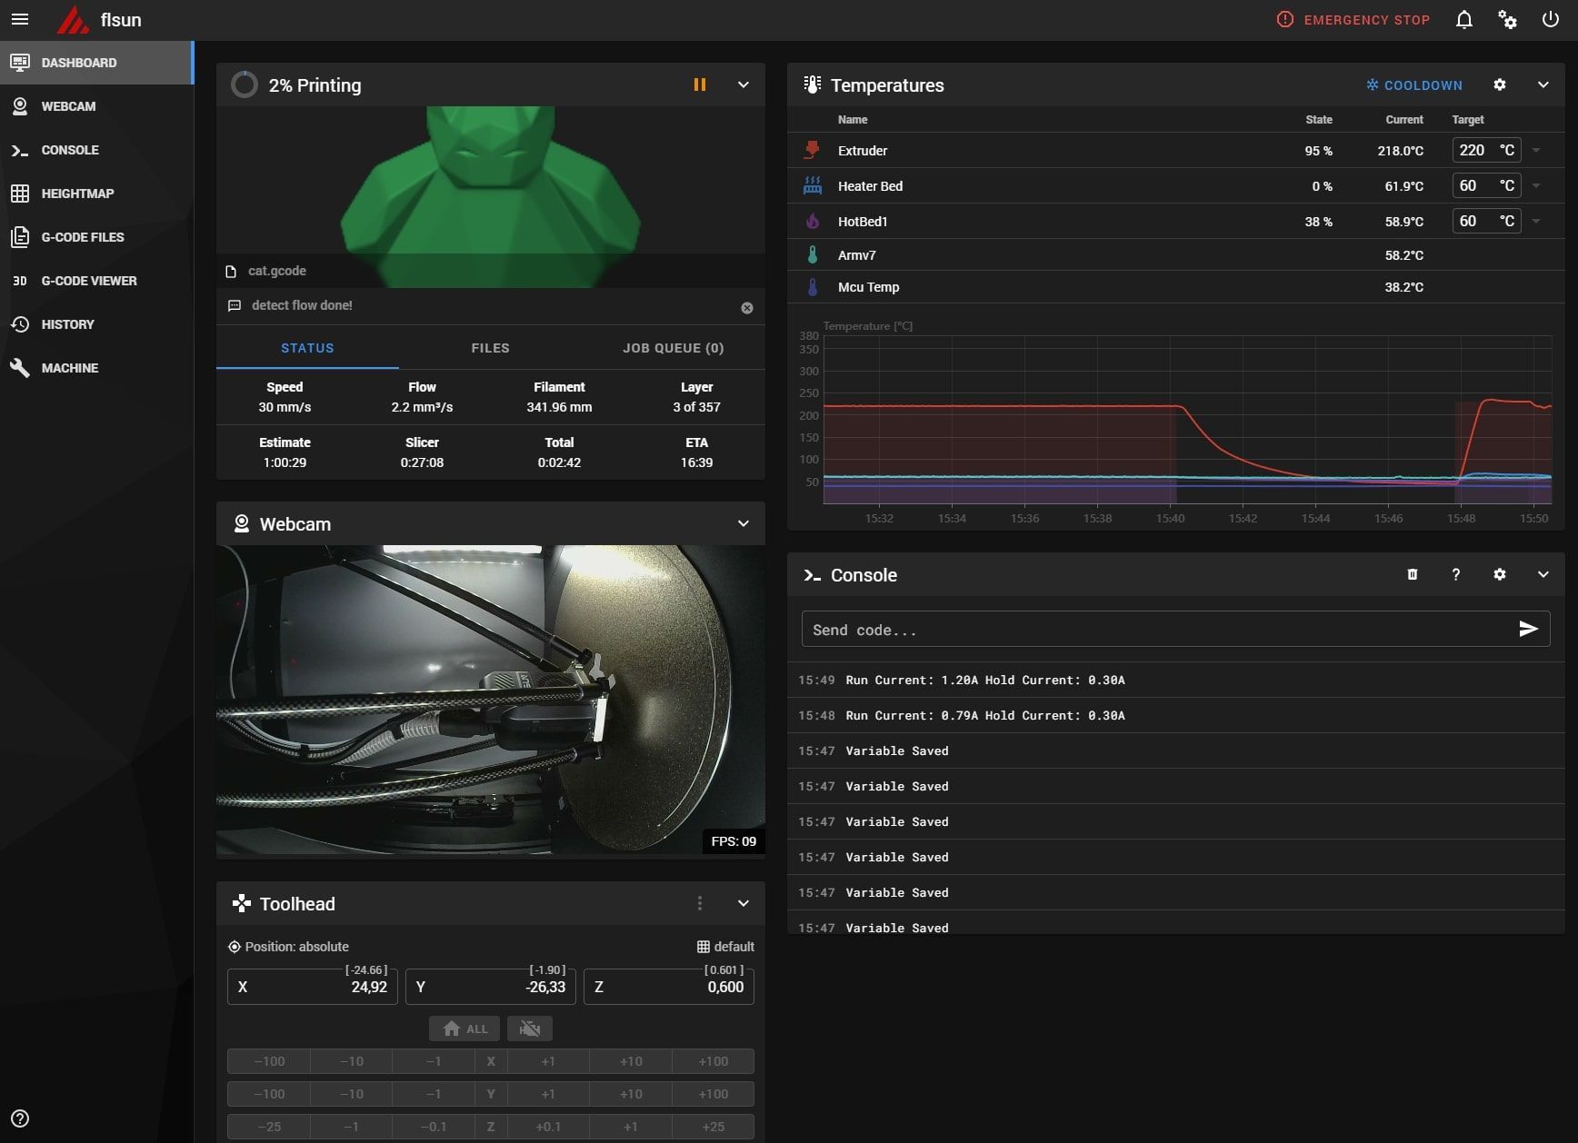Clear the console with trash icon

1412,574
